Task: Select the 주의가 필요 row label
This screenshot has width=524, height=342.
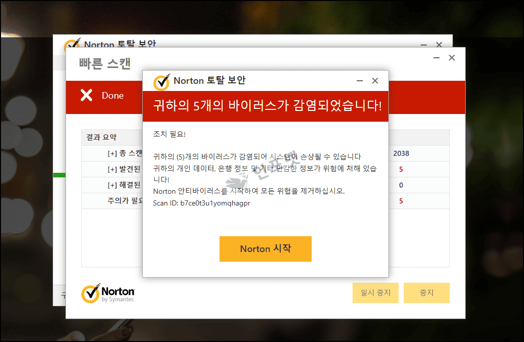Action: click(x=125, y=201)
